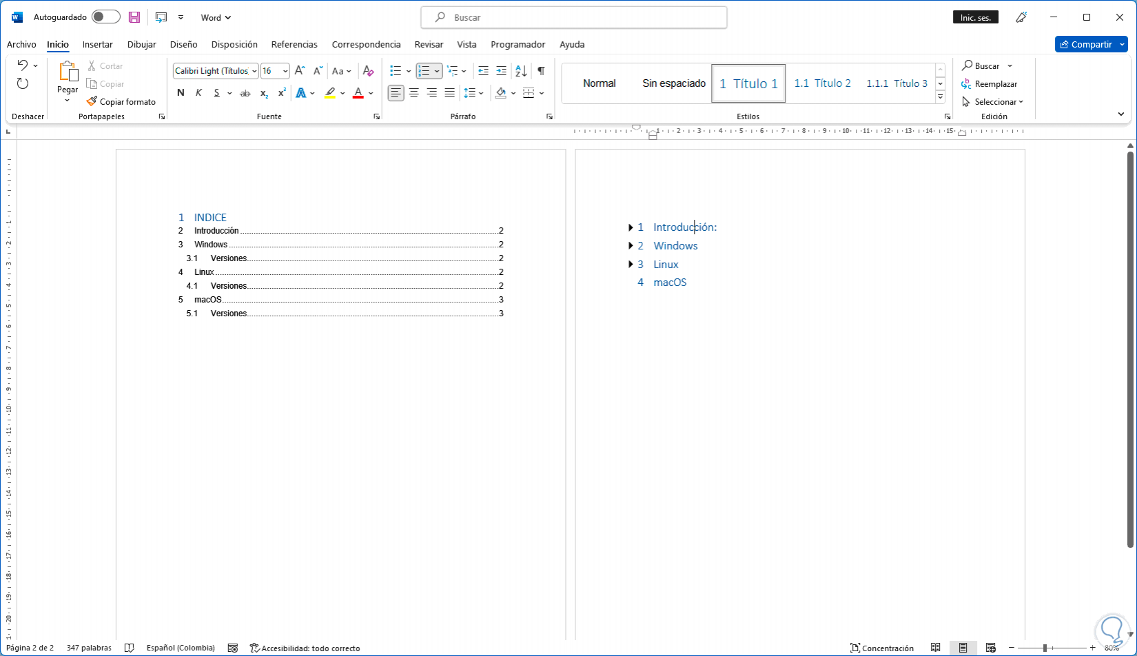Open the Font dialog launcher
1137x656 pixels.
tap(377, 117)
